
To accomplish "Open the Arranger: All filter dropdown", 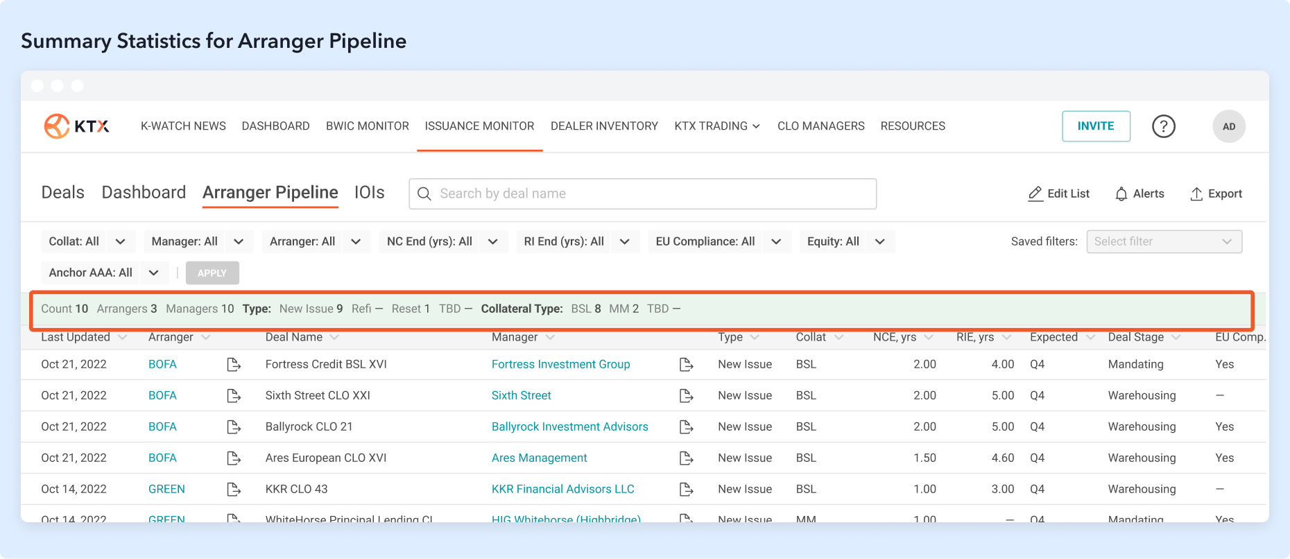I will (356, 241).
